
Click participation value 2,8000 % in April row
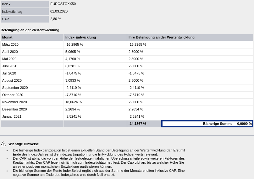pos(136,52)
